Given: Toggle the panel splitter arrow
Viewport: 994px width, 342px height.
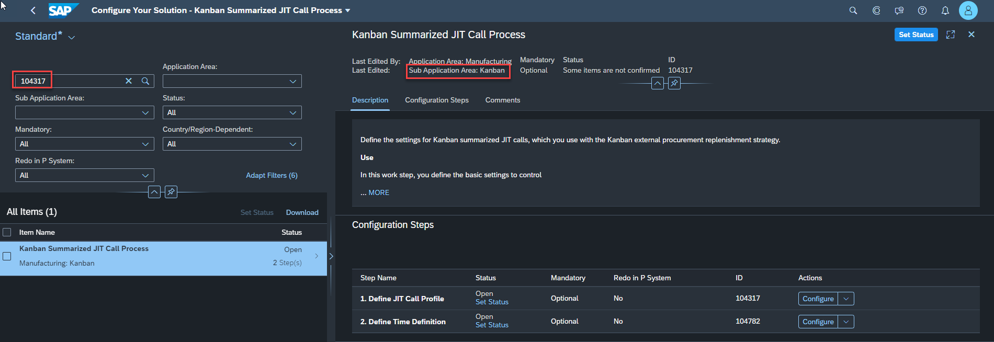Looking at the screenshot, I should (x=331, y=256).
